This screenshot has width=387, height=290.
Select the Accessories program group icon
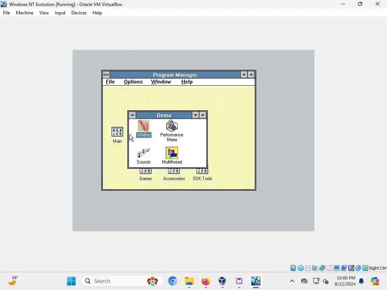pyautogui.click(x=174, y=175)
